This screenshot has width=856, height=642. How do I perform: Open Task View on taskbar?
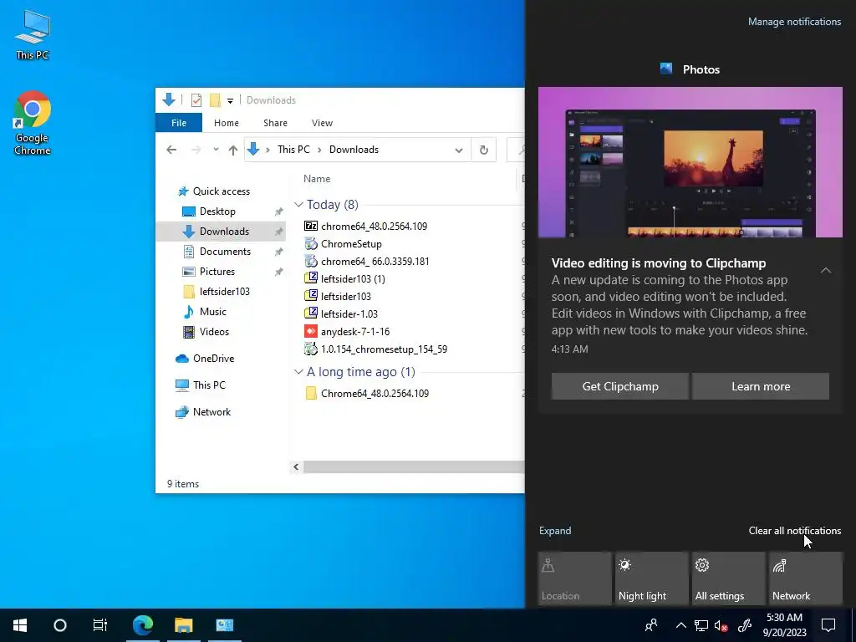point(100,625)
